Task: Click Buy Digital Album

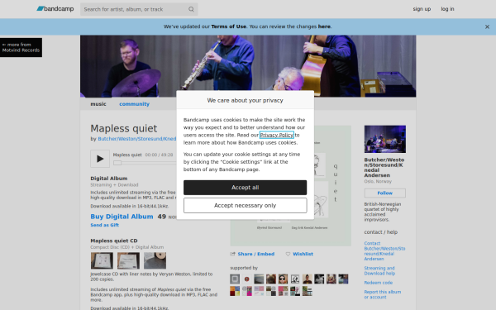Action: point(122,217)
